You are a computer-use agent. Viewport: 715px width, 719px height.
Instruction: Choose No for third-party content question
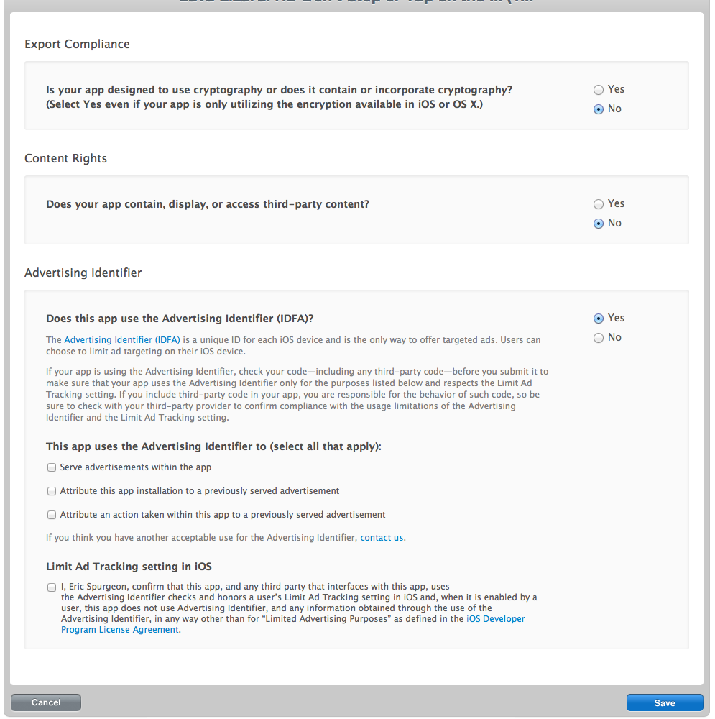[598, 224]
